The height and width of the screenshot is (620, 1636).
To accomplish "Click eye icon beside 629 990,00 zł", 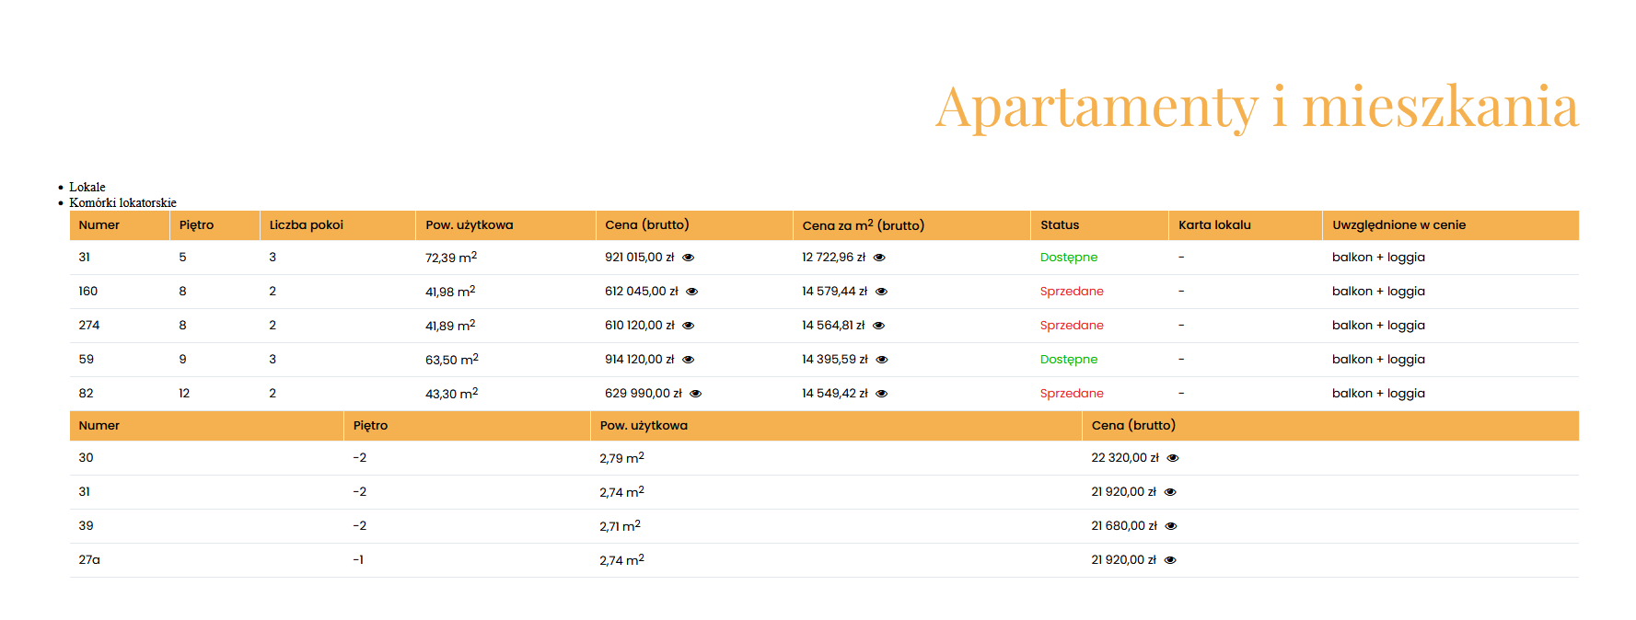I will tap(696, 394).
